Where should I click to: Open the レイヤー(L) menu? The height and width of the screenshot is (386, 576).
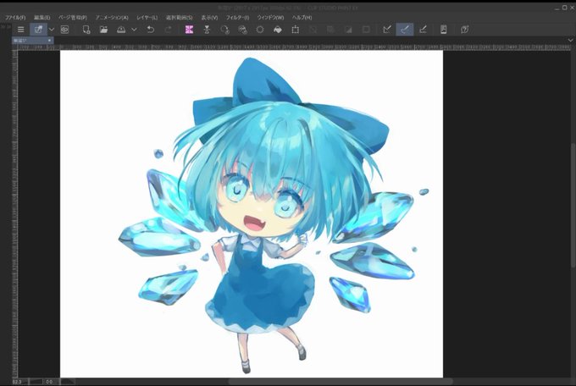click(147, 17)
